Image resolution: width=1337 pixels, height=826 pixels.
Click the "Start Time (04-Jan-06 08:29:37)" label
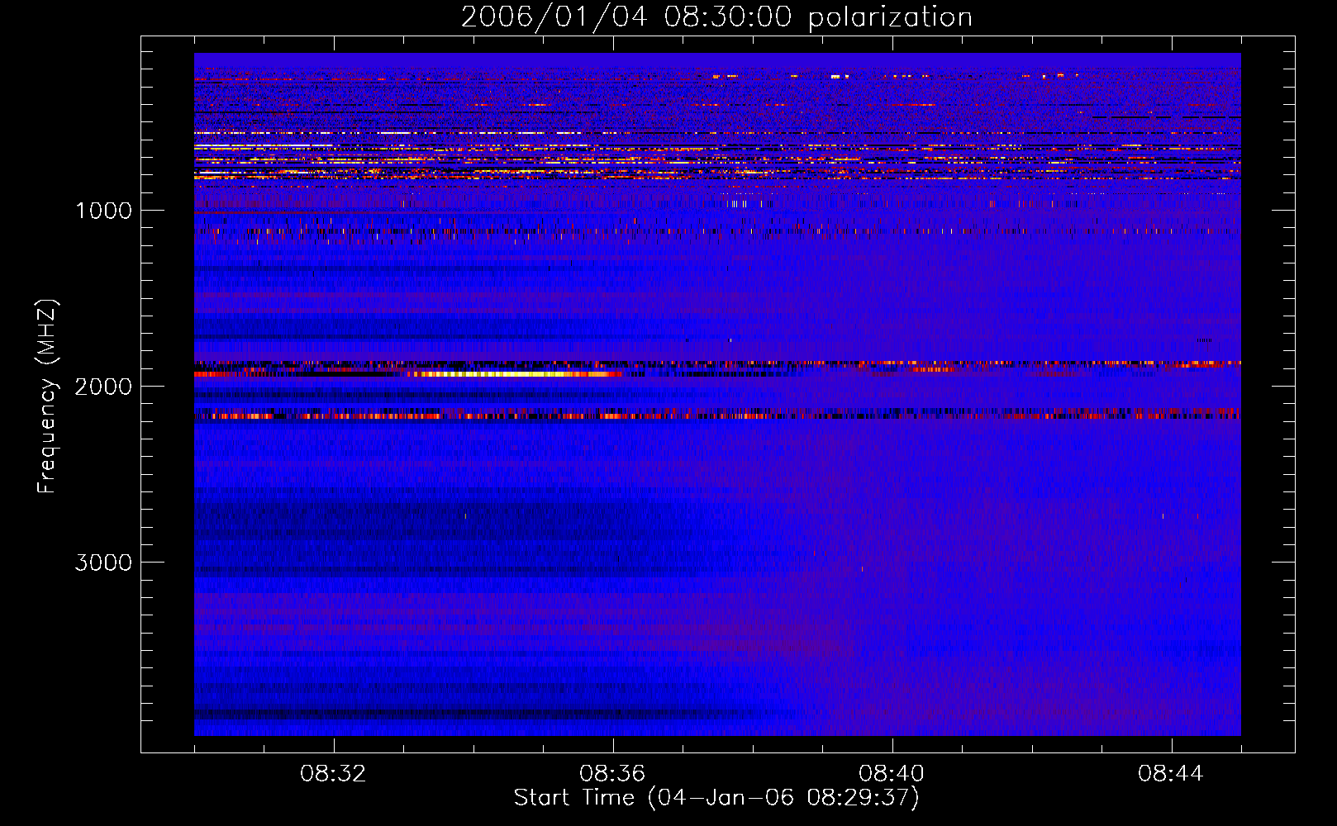(716, 798)
